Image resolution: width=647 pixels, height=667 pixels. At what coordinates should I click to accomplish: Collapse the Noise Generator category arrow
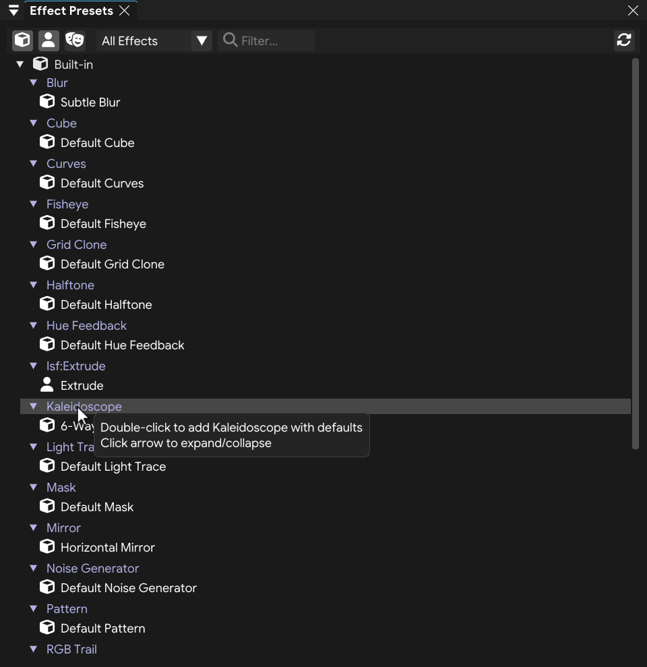(x=34, y=568)
